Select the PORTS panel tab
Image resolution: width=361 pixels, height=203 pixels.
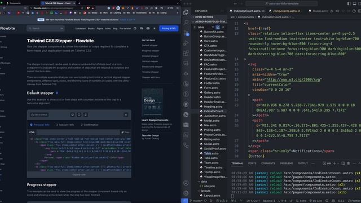[x=252, y=163]
